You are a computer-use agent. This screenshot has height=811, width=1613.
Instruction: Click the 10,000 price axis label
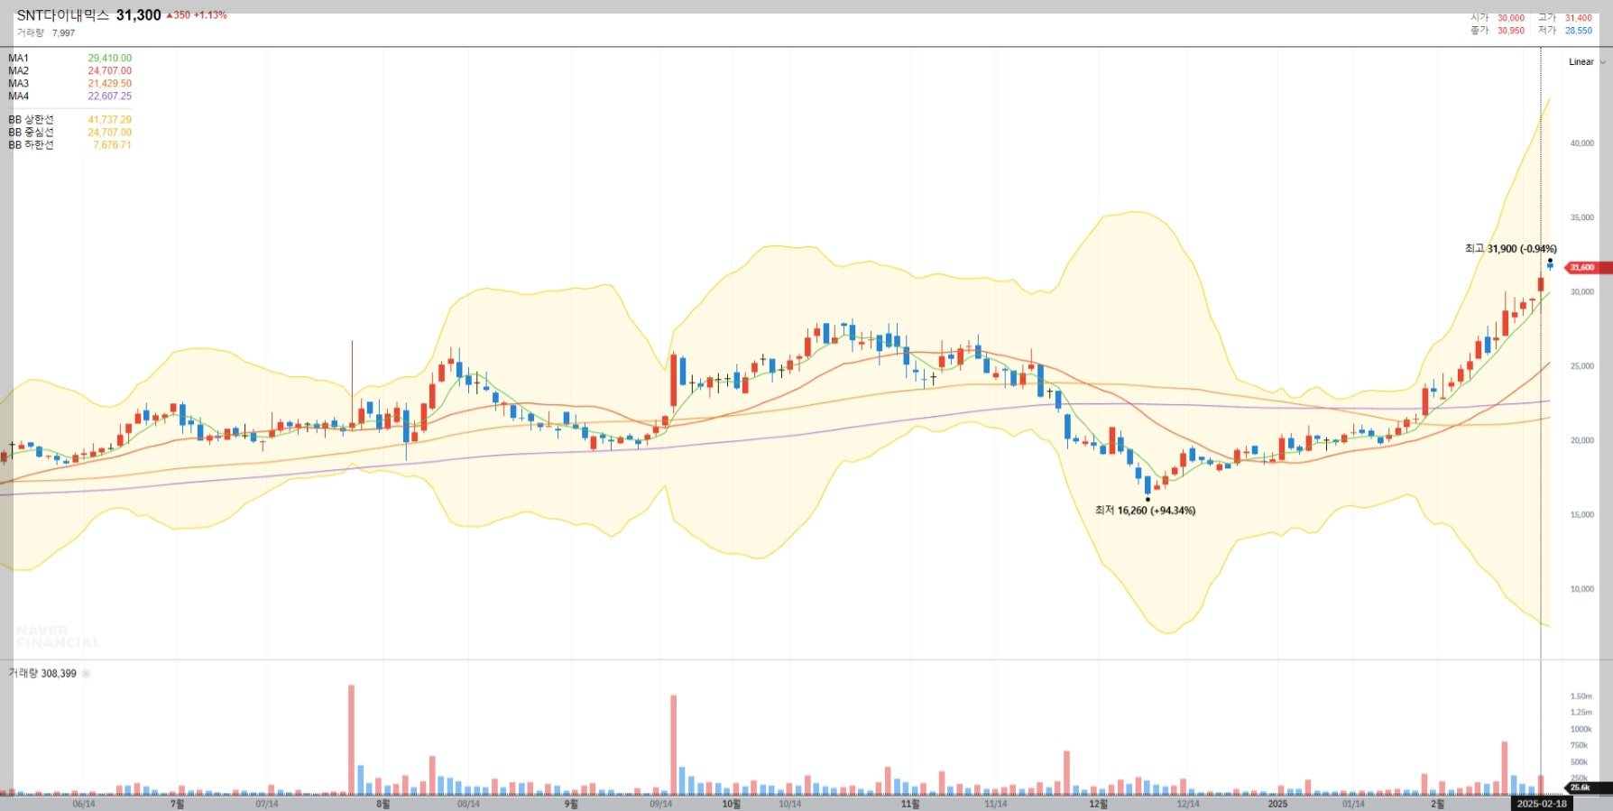(x=1581, y=589)
